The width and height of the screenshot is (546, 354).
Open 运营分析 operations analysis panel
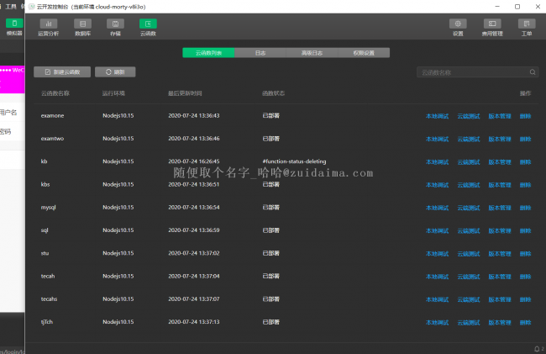click(x=49, y=27)
